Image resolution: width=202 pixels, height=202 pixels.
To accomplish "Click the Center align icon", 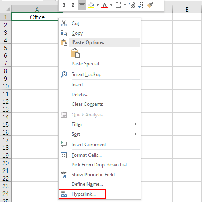I will (x=82, y=5).
